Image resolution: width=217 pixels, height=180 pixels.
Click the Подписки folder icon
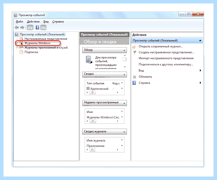21,52
